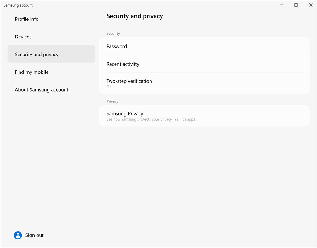Viewport: 317px width, 248px height.
Task: Open Find my mobile settings
Action: pyautogui.click(x=31, y=72)
